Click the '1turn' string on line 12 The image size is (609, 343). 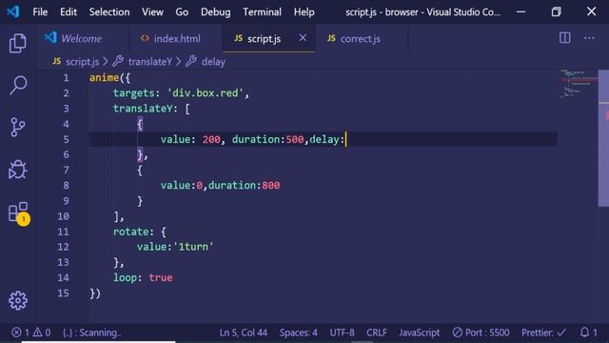[x=193, y=247]
